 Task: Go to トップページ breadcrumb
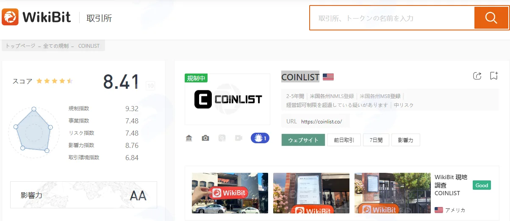[20, 46]
